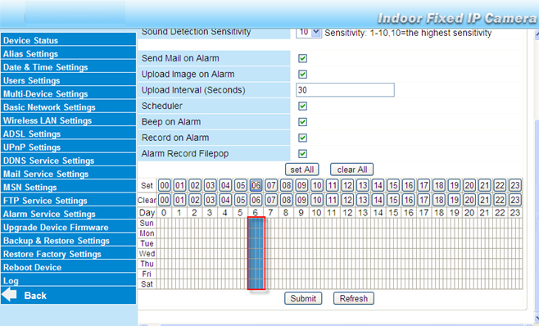539x326 pixels.
Task: Open Wireless LAN Settings
Action: click(x=68, y=120)
